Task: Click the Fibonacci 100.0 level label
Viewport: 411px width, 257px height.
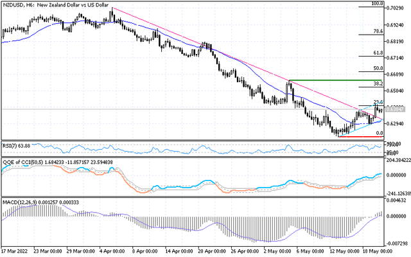Action: click(378, 3)
